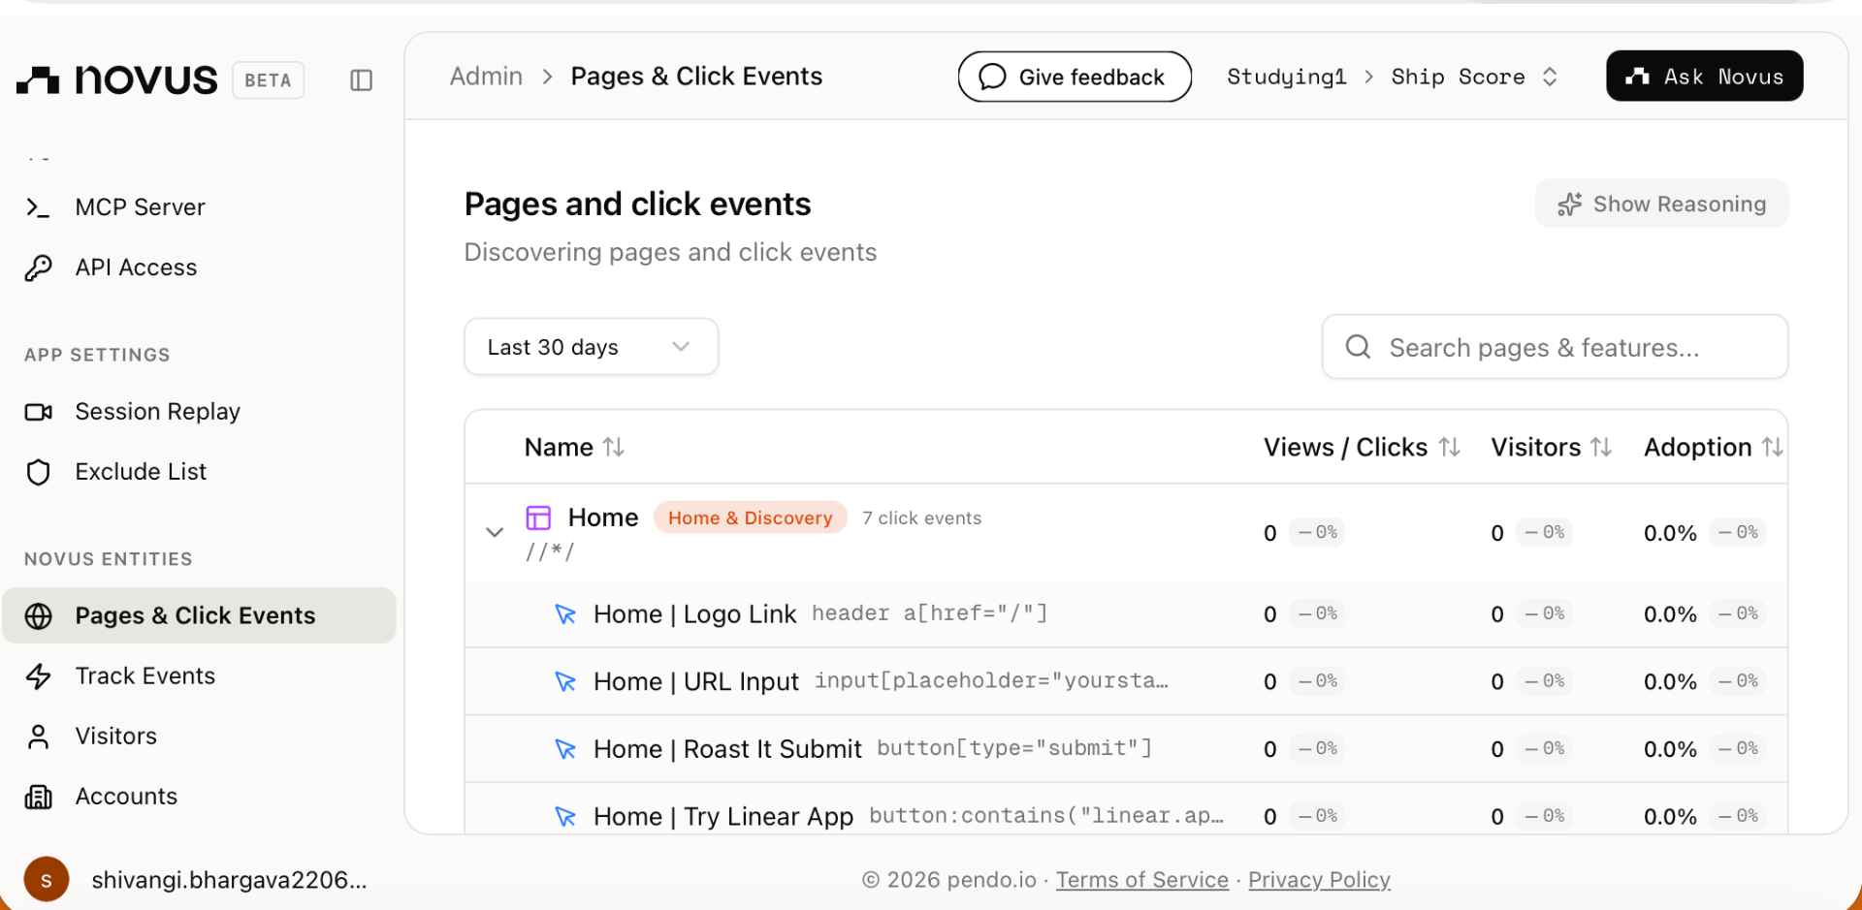Select Pages & Click Events sidebar item

tap(199, 615)
